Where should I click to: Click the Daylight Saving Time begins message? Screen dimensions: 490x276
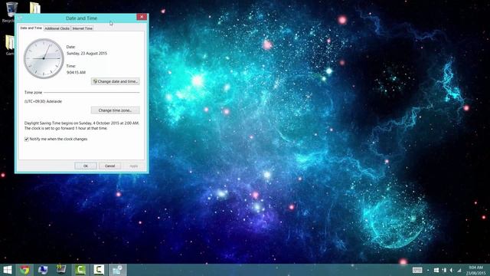coord(82,126)
